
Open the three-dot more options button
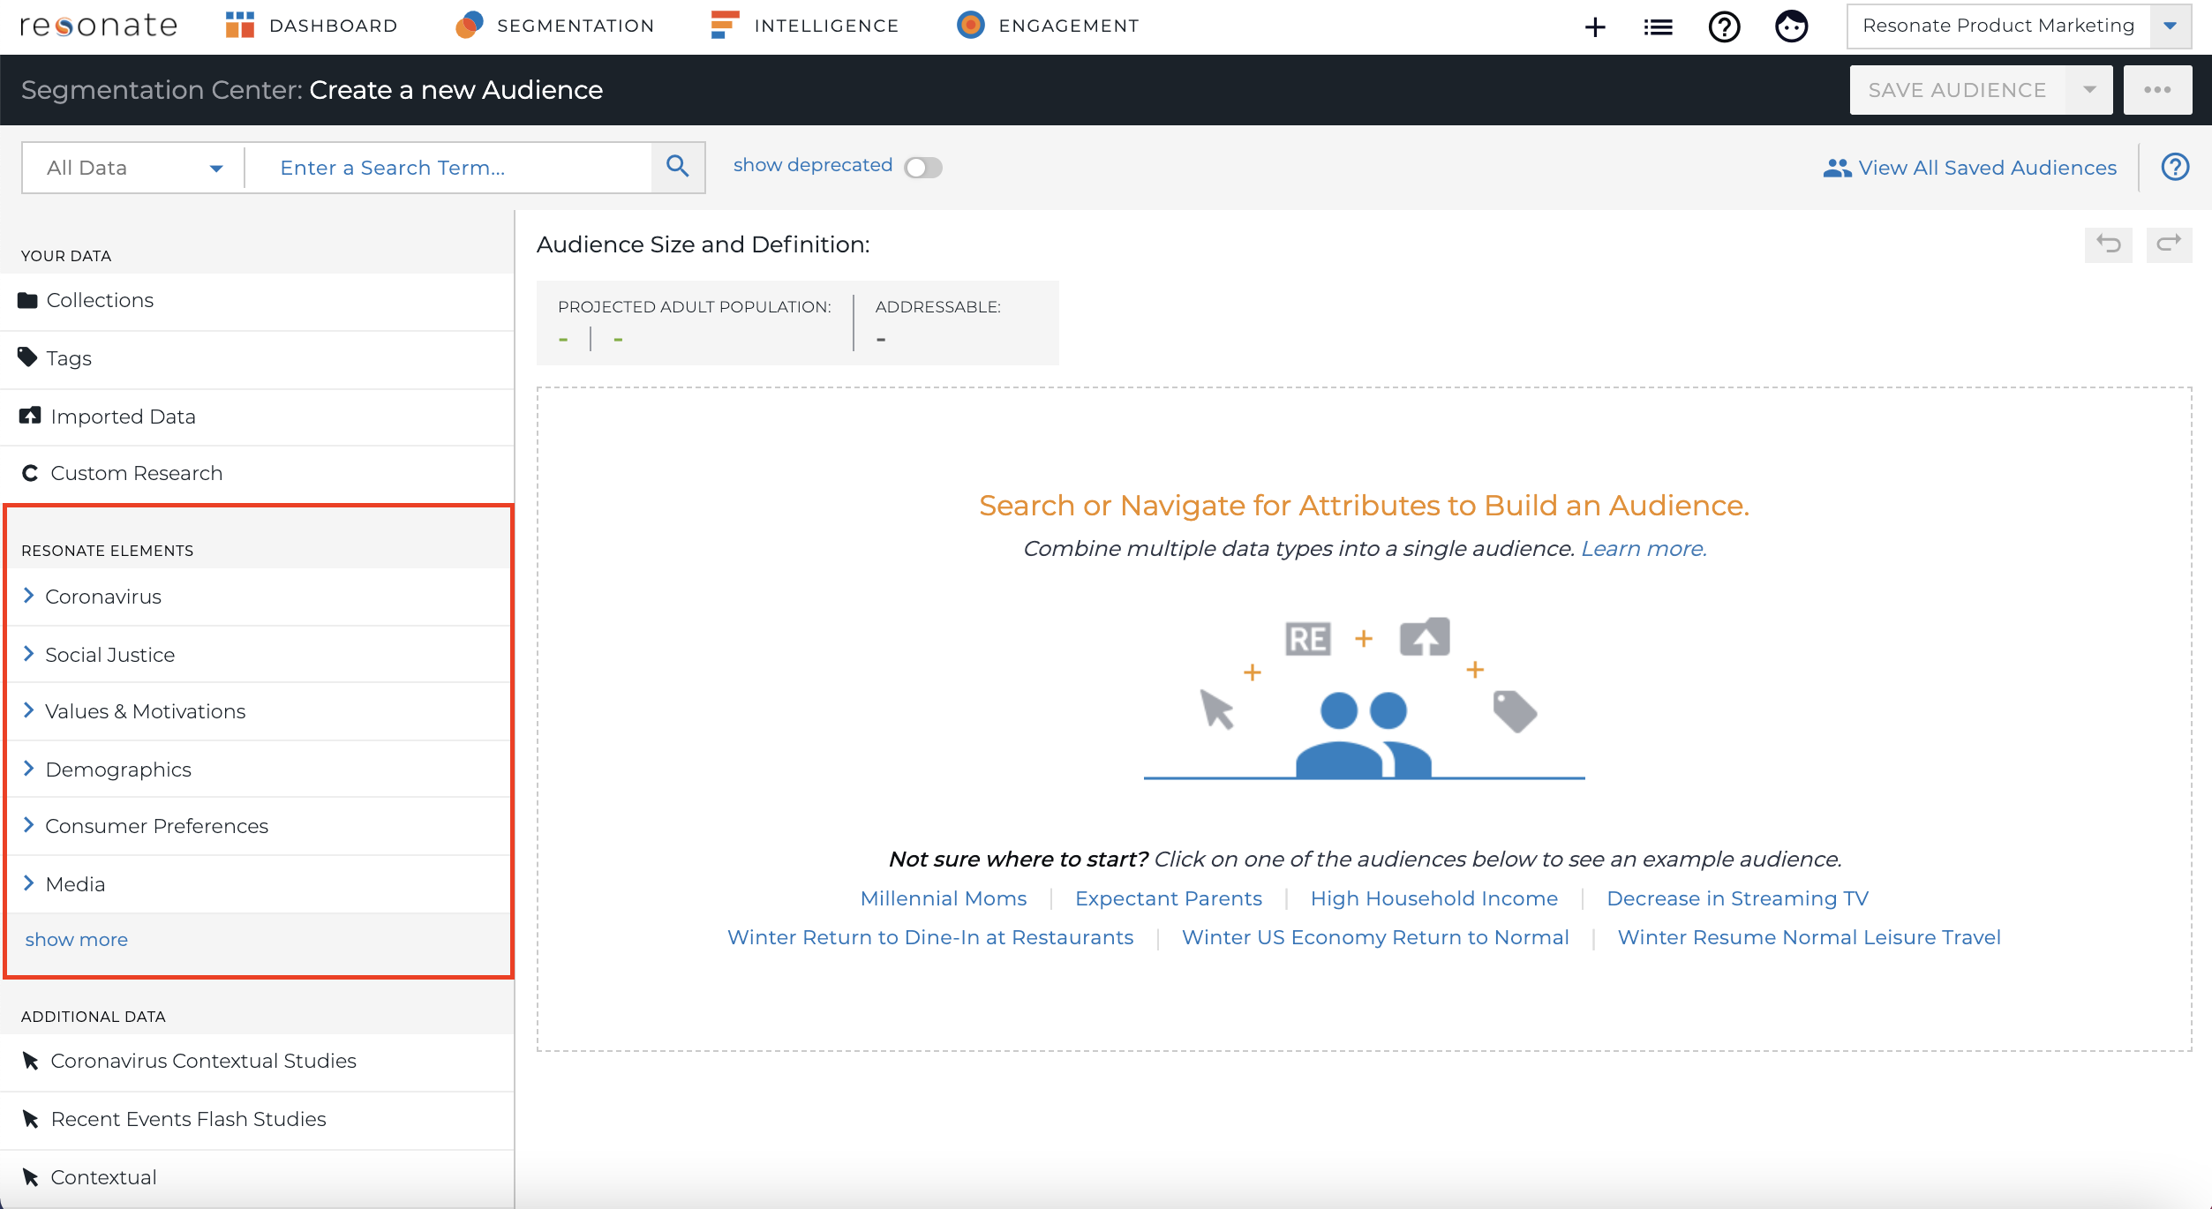click(x=2158, y=90)
